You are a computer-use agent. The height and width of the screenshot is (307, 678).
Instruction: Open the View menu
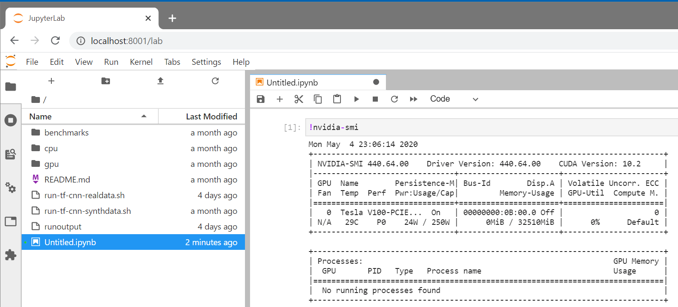coord(84,62)
